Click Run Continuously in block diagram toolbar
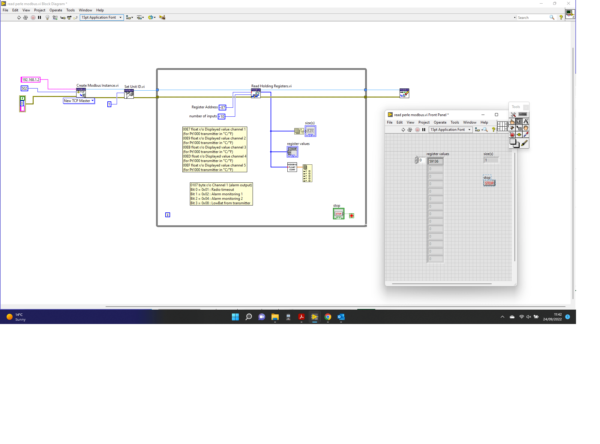 click(25, 17)
